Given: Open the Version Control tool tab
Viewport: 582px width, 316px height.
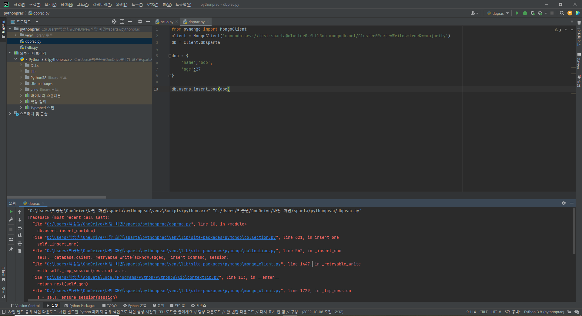Looking at the screenshot, I should [x=25, y=305].
